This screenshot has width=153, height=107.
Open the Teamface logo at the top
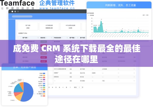[17, 3]
